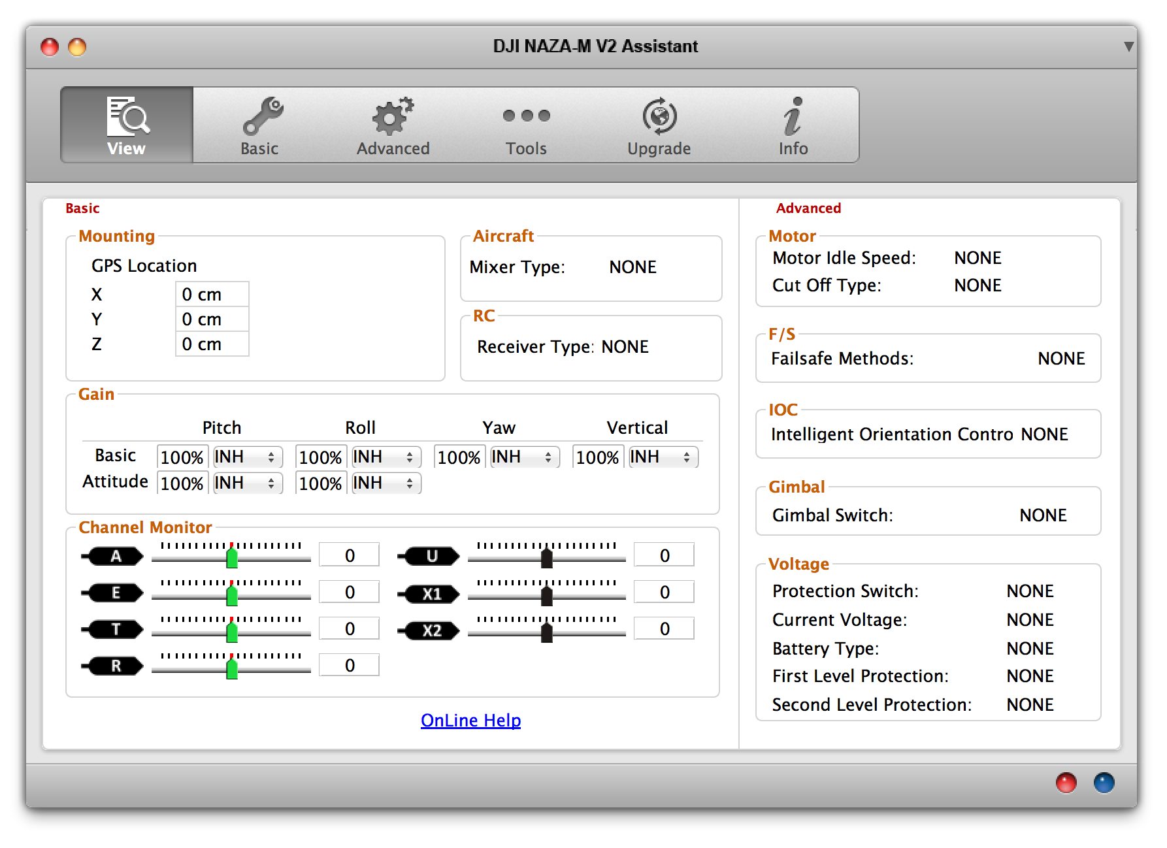The width and height of the screenshot is (1167, 848).
Task: Open the Info icon
Action: (793, 116)
